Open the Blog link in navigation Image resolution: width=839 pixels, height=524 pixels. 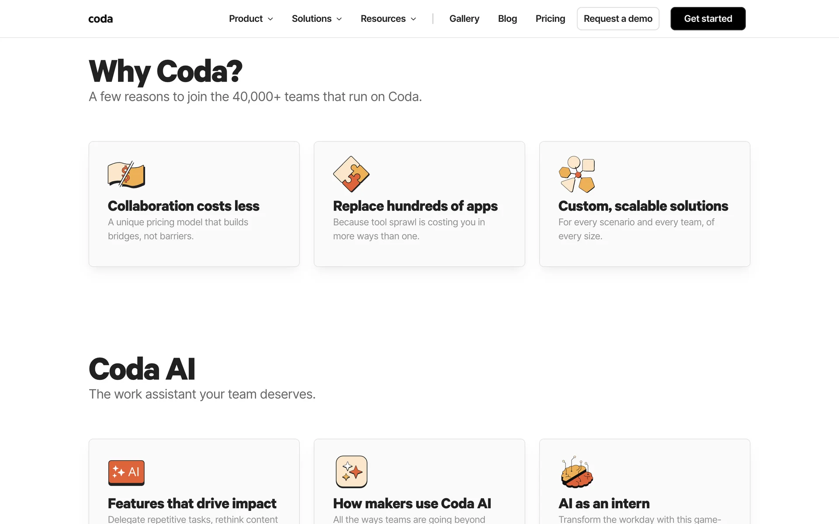[x=507, y=19]
